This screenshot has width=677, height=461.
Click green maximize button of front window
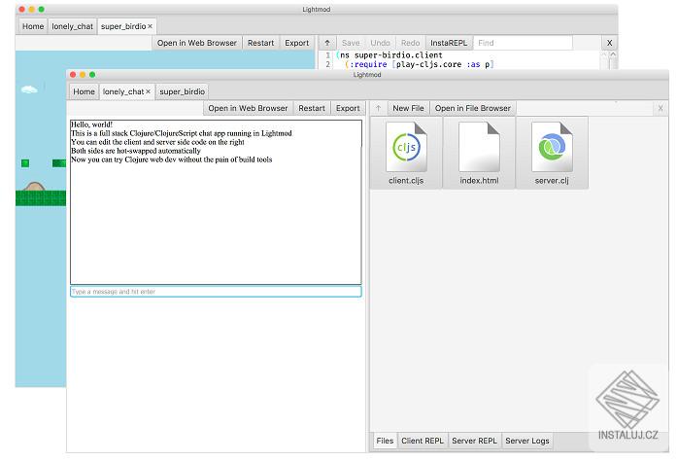point(92,74)
